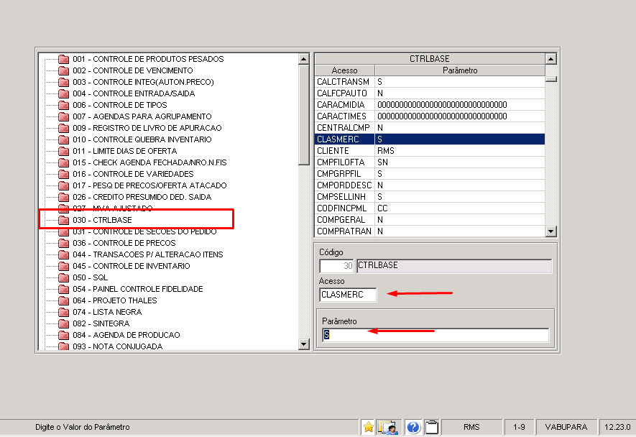
Task: Click folder icon of 006 - CONTROLE DE TIPOS
Action: coord(63,105)
